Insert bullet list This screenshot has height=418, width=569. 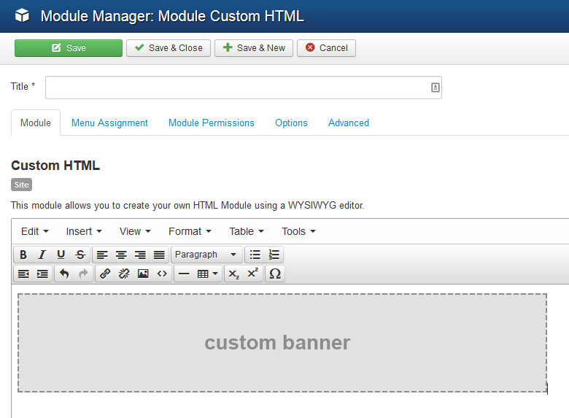(255, 255)
